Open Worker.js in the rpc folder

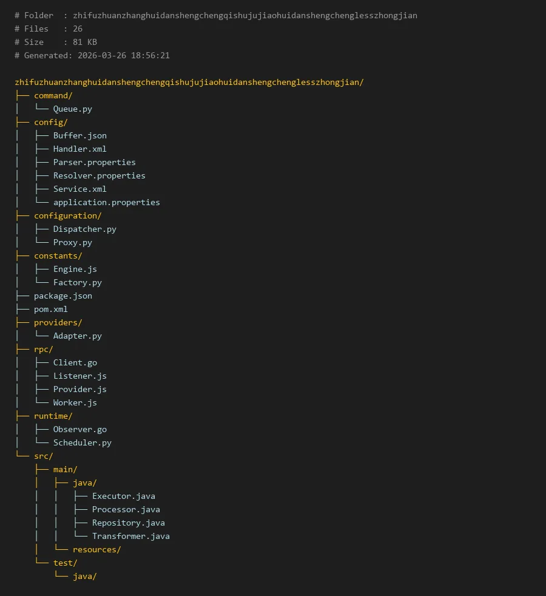pos(75,402)
